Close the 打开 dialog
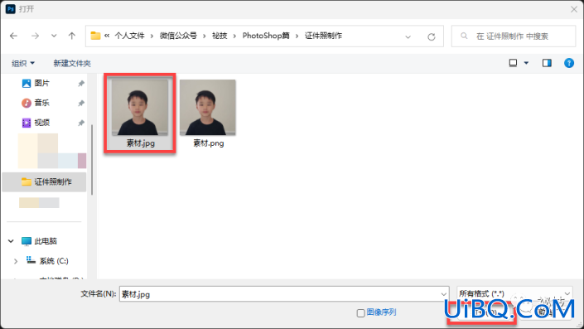 pyautogui.click(x=574, y=9)
